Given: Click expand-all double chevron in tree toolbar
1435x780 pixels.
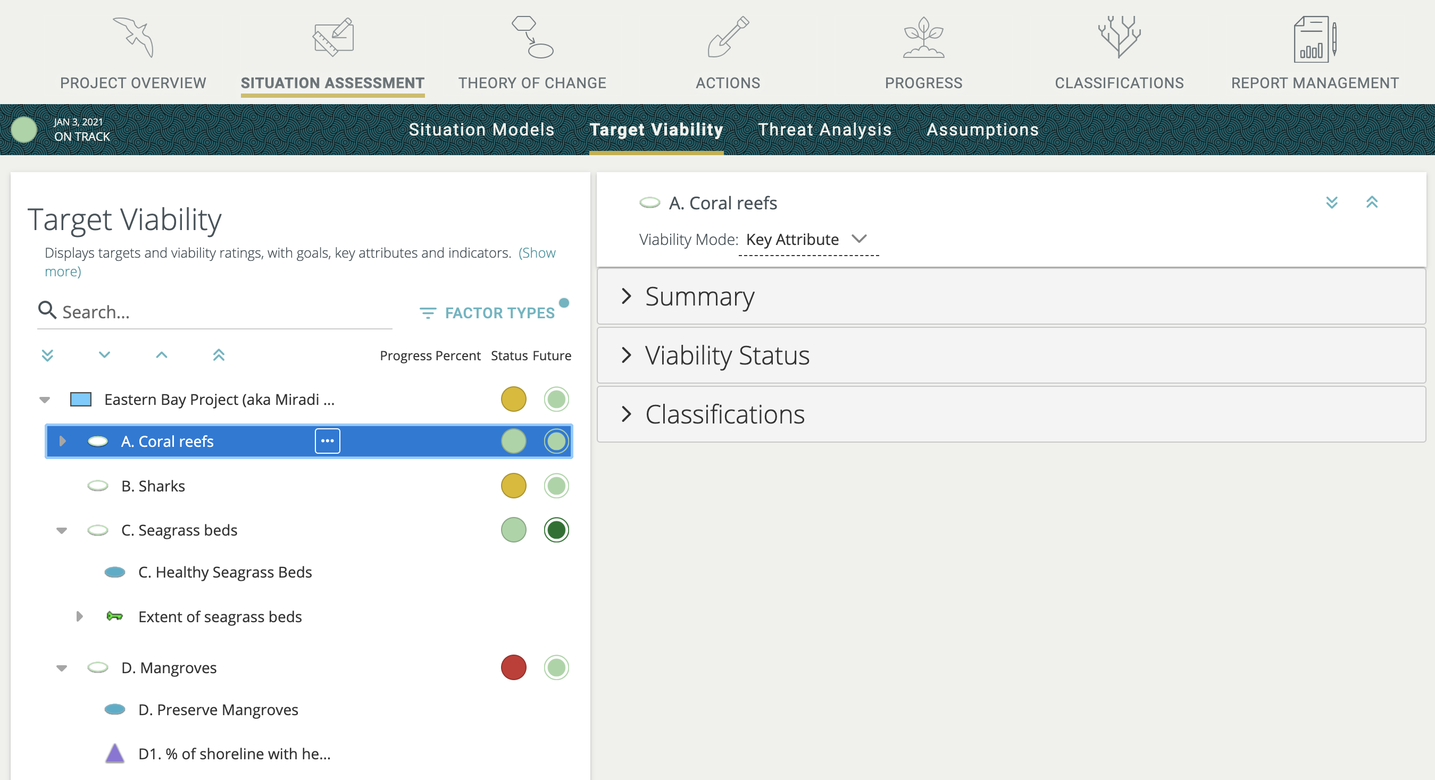Looking at the screenshot, I should point(47,355).
